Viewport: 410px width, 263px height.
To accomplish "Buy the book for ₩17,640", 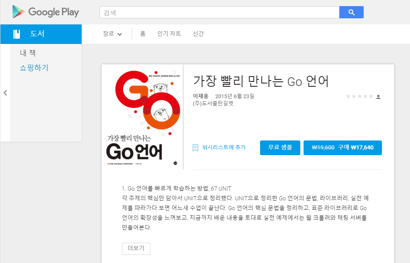I will [x=343, y=147].
